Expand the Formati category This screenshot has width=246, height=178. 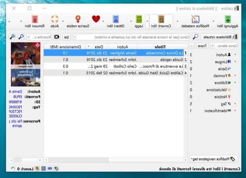235,76
